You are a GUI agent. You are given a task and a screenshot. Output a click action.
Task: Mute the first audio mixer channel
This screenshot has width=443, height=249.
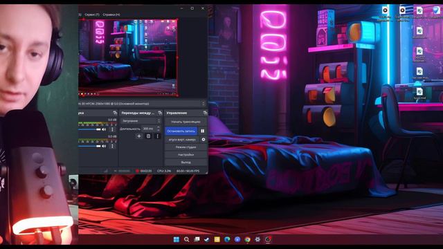[x=104, y=129]
